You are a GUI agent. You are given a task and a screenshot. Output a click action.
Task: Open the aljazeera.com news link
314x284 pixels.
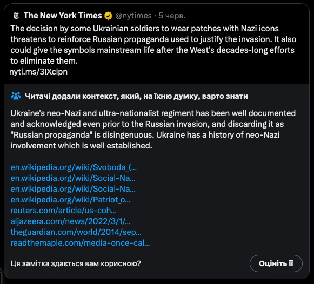pos(70,221)
